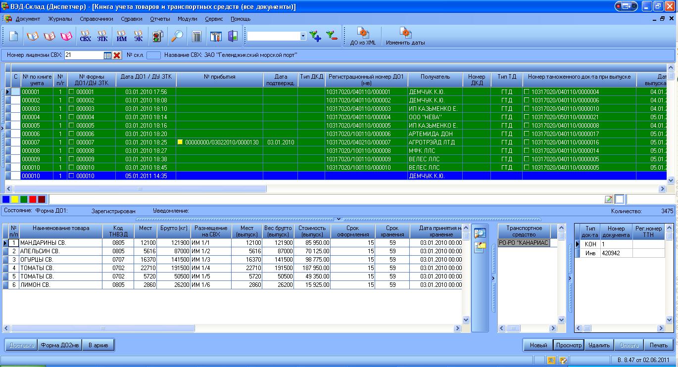Open the Журналы menu
The image size is (678, 367).
(60, 19)
